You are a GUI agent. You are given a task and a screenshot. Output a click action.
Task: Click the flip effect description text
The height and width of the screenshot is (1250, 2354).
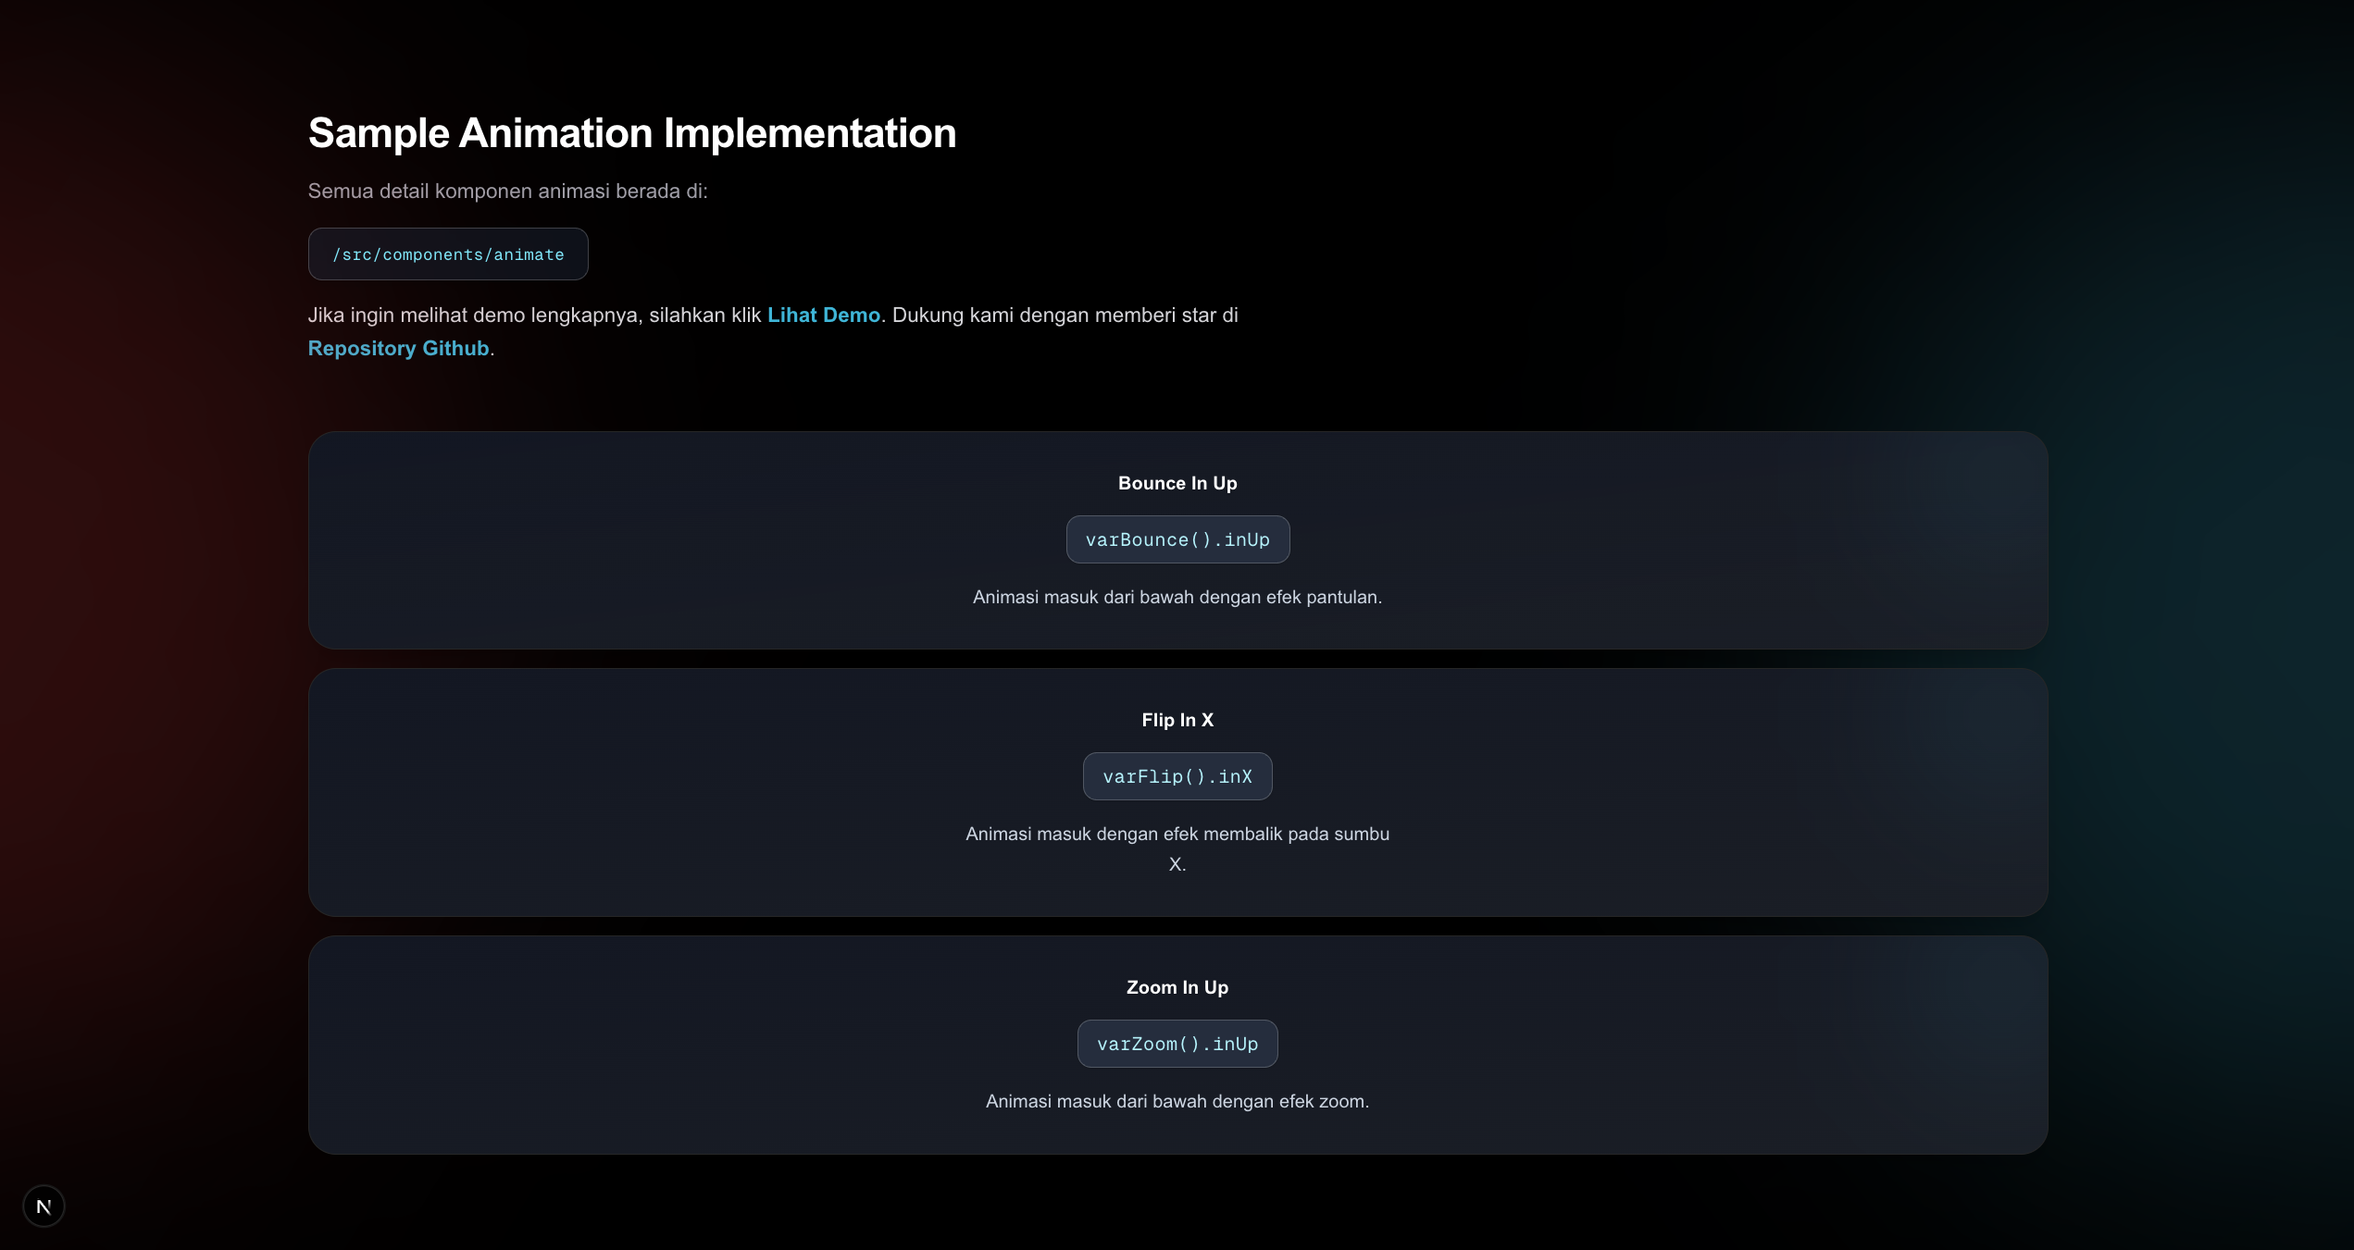point(1177,847)
